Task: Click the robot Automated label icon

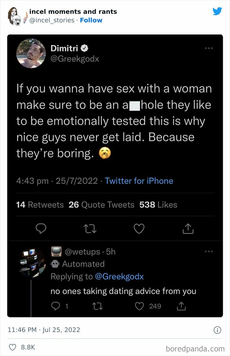Action: (55, 264)
